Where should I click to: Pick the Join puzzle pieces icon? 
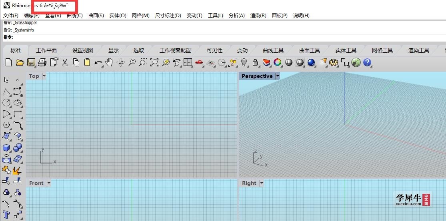[6, 170]
